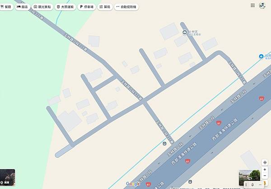Viewport: 271px width, 189px height.
Task: Open the Google logo link
Action: [133, 184]
